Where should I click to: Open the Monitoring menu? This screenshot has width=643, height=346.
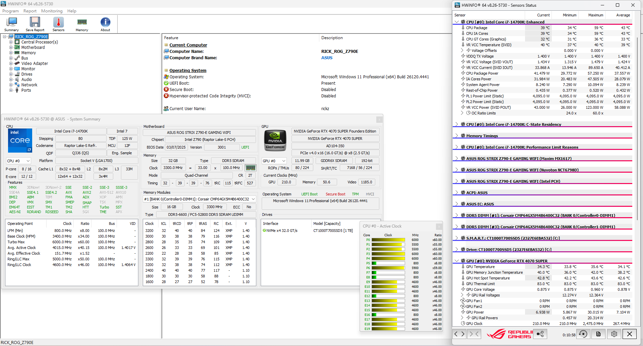click(x=52, y=11)
